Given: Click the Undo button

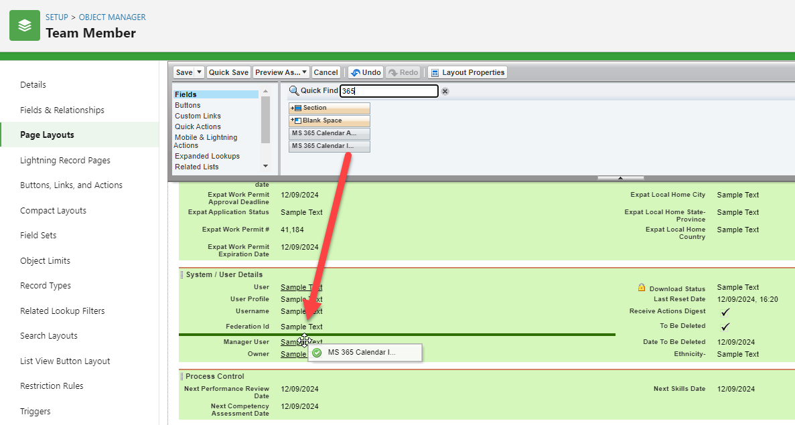Looking at the screenshot, I should click(x=365, y=72).
